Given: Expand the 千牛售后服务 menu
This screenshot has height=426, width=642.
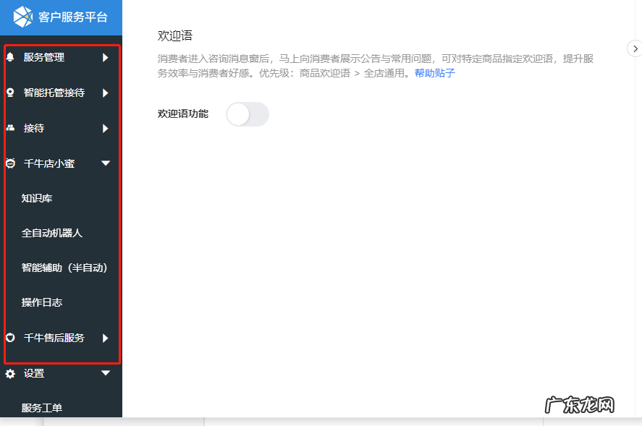Looking at the screenshot, I should click(x=106, y=338).
